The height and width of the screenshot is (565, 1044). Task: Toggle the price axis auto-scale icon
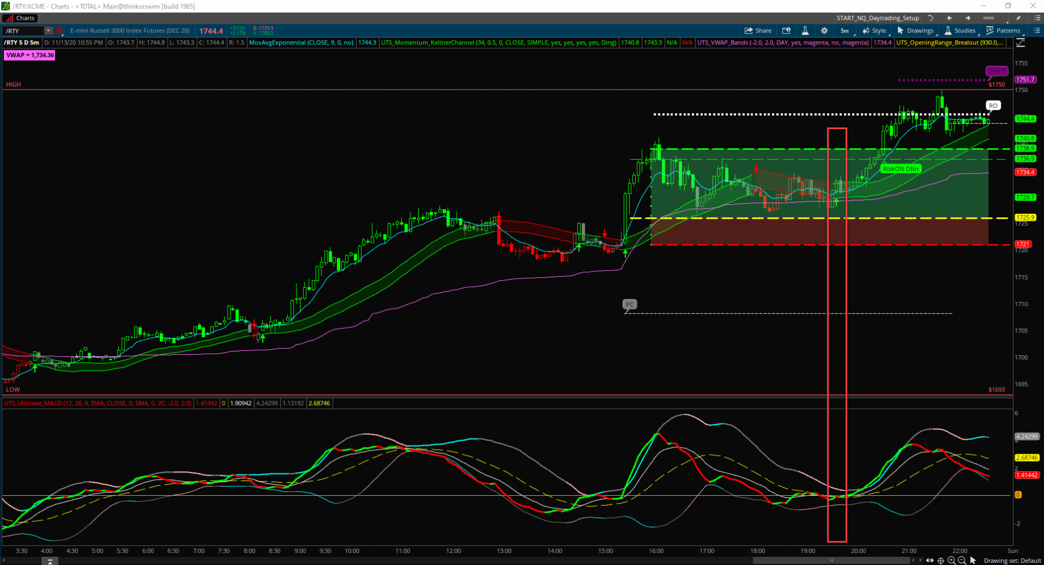(x=1020, y=43)
